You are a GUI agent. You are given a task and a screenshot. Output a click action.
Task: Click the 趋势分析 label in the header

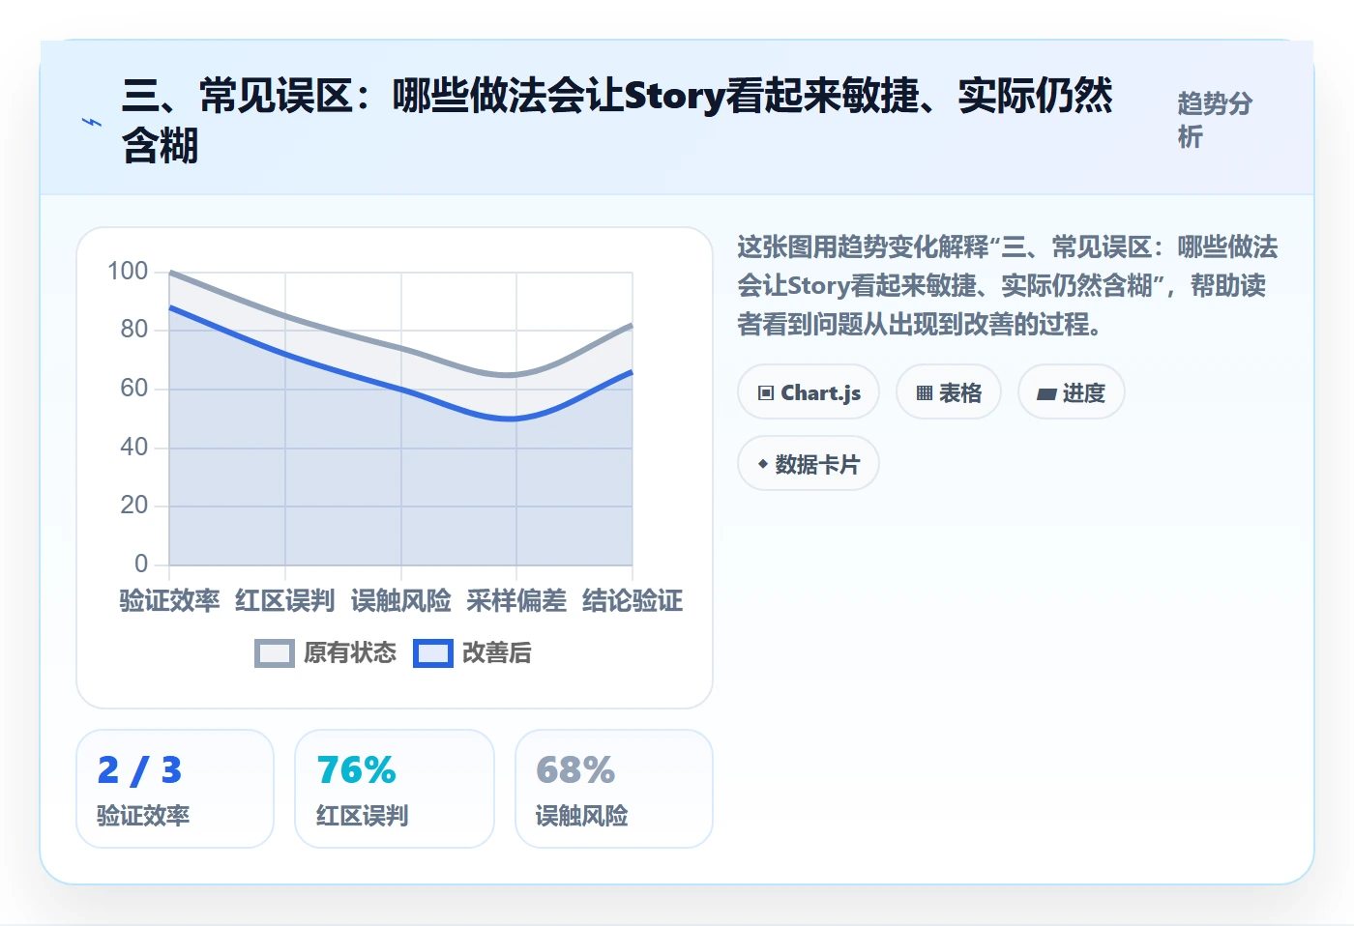pyautogui.click(x=1215, y=120)
